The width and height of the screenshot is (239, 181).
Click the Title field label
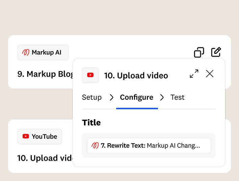point(91,123)
